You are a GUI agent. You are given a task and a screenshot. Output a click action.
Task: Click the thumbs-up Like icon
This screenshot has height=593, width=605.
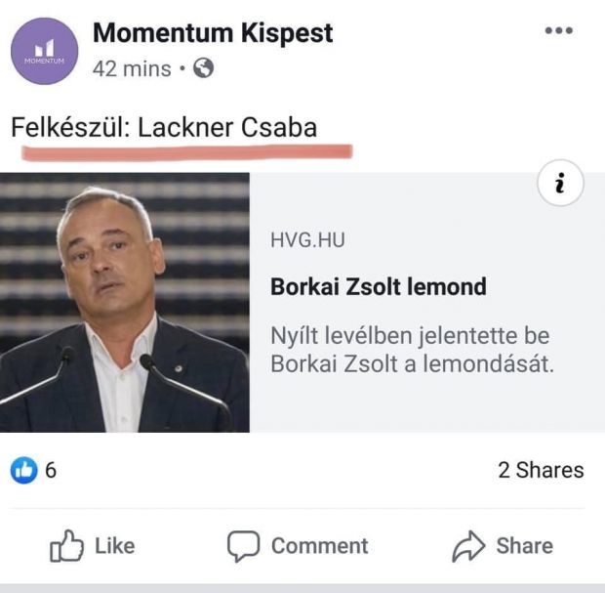pyautogui.click(x=66, y=545)
